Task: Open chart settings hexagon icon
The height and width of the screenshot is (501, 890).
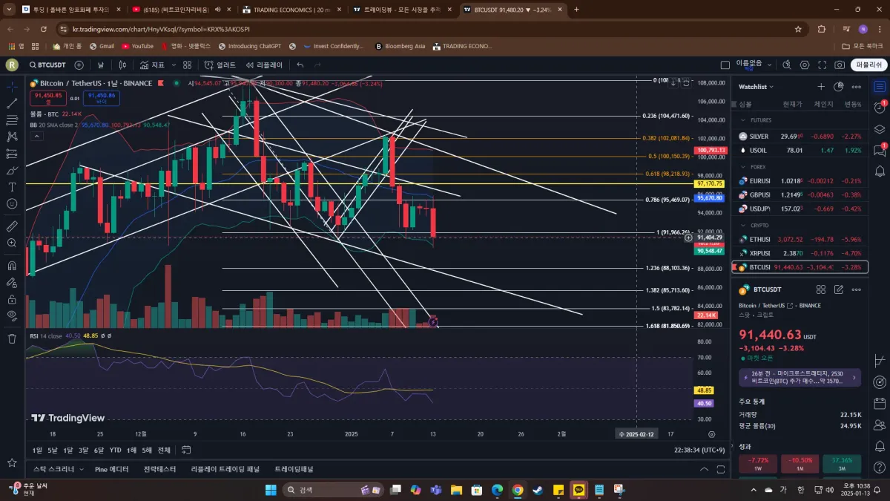Action: [x=804, y=65]
